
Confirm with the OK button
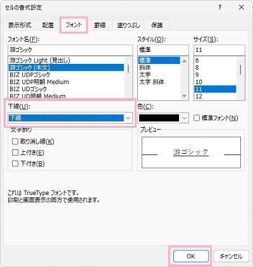pos(191,256)
